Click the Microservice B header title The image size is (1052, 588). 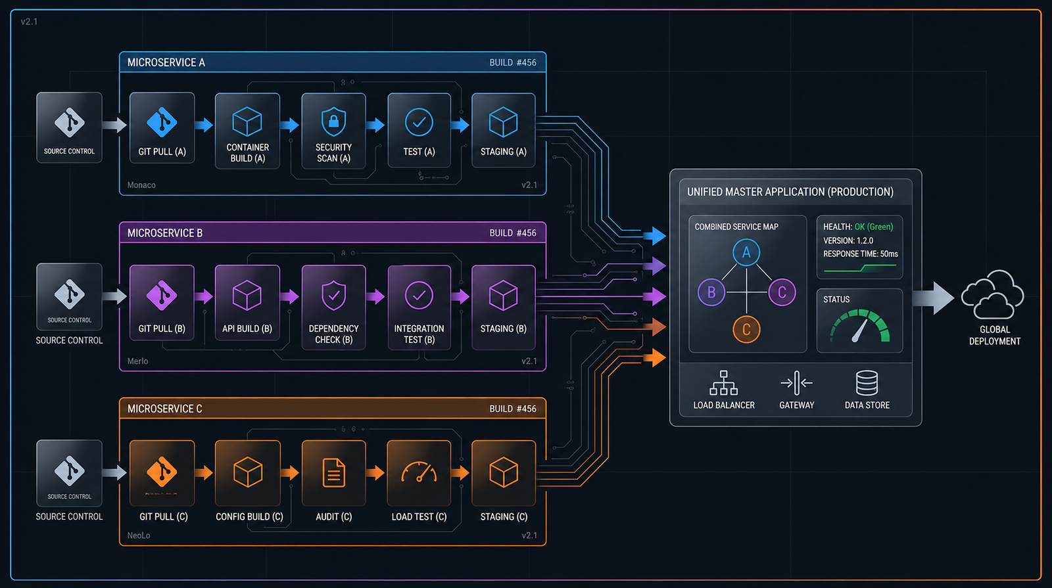164,233
